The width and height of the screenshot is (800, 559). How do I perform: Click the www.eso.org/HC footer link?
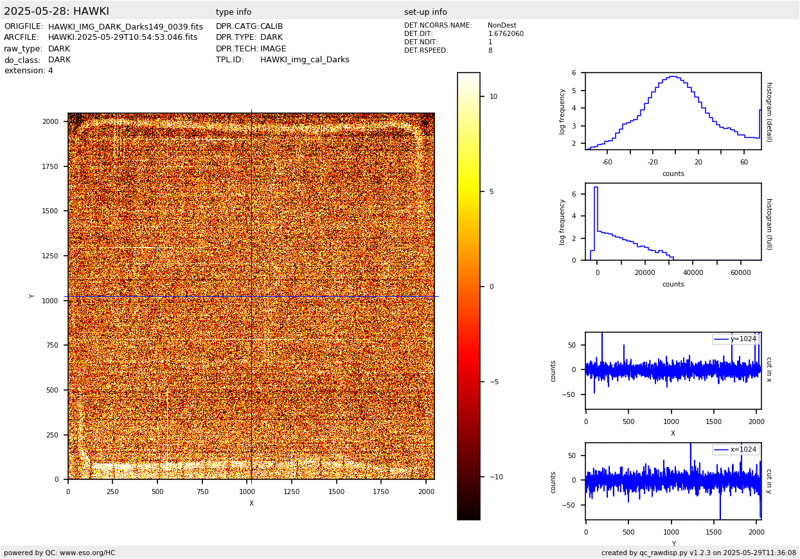(87, 553)
